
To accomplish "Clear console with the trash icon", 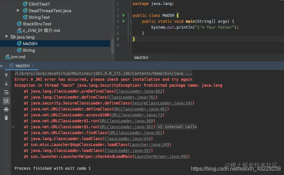I will point(6,118).
